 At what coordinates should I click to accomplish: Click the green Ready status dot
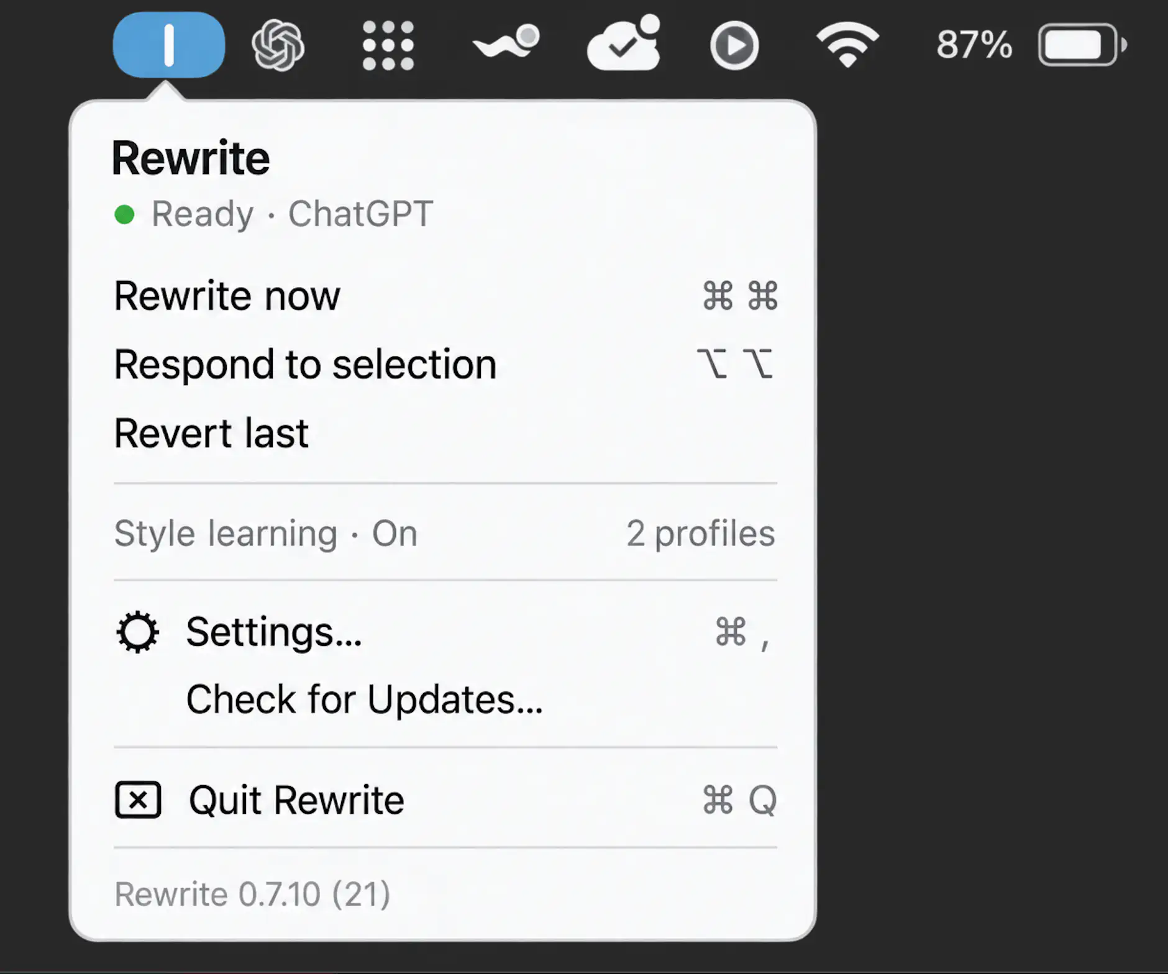[125, 214]
